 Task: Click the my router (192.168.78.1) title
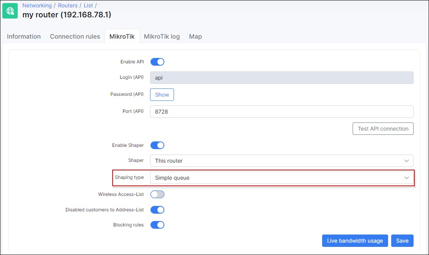pos(67,15)
